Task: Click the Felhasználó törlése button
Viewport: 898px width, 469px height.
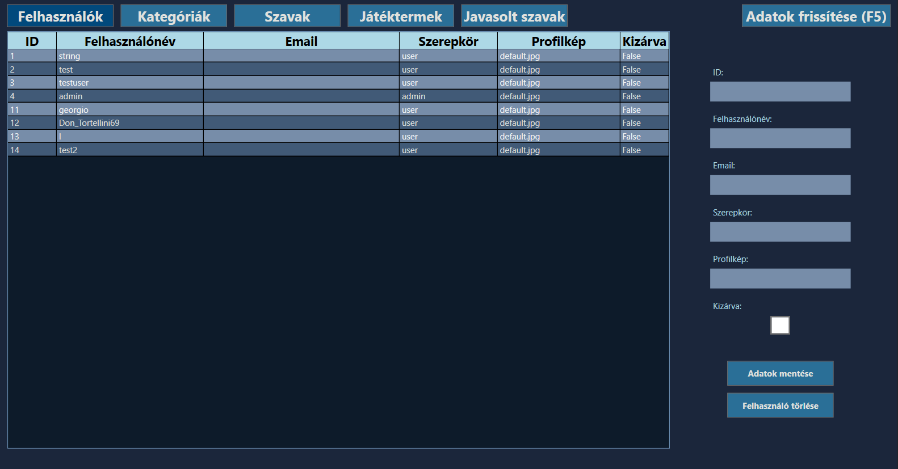Action: click(x=780, y=405)
